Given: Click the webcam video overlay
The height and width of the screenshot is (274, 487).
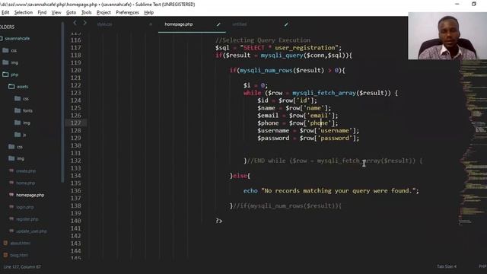Looking at the screenshot, I should tap(447, 36).
